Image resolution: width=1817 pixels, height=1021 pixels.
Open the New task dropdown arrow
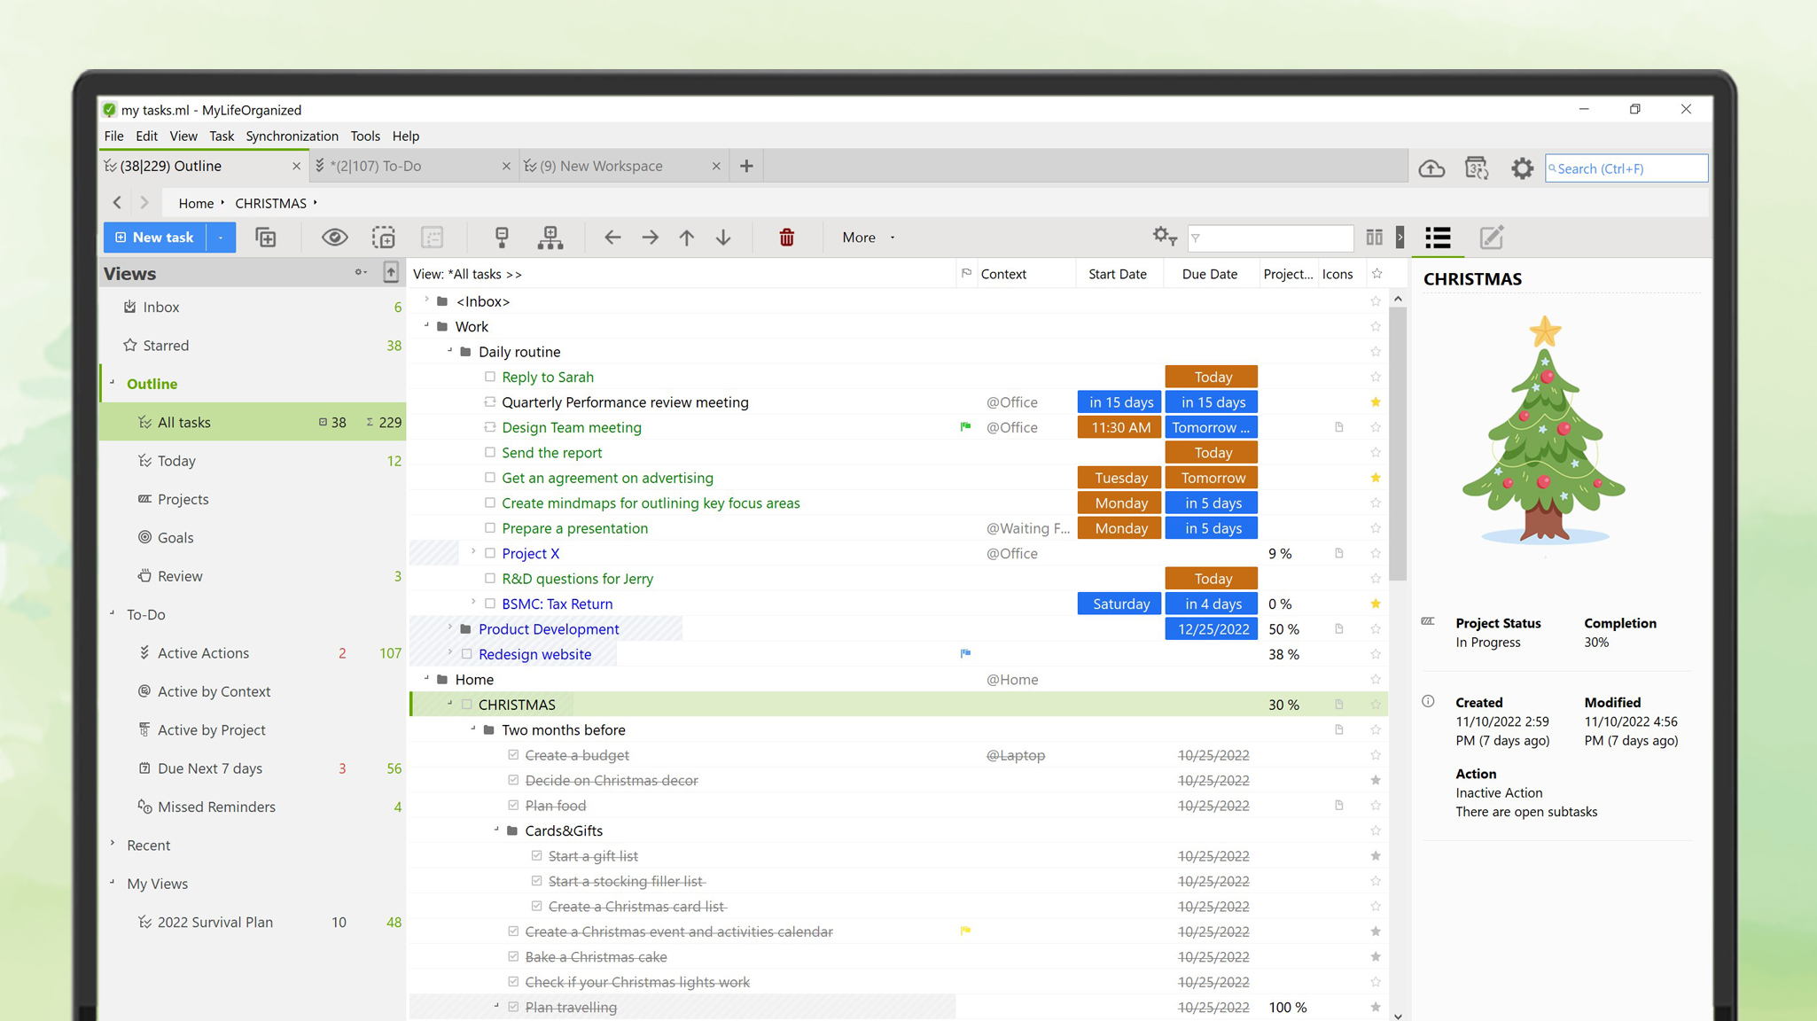coord(221,238)
